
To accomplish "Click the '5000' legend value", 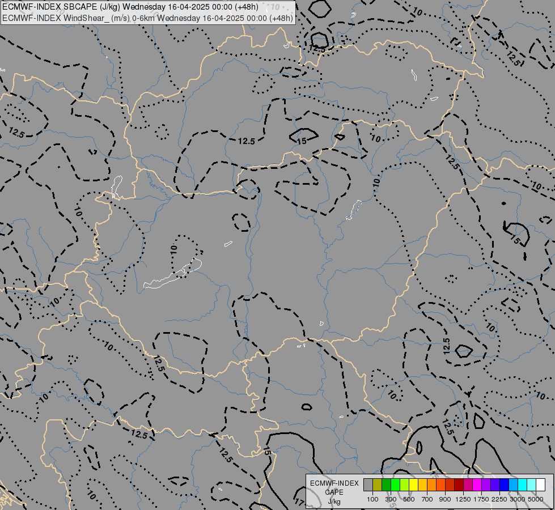I will pos(536,499).
